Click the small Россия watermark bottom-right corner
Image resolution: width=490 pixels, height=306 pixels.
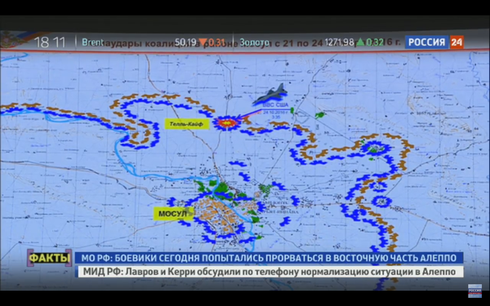click(474, 290)
